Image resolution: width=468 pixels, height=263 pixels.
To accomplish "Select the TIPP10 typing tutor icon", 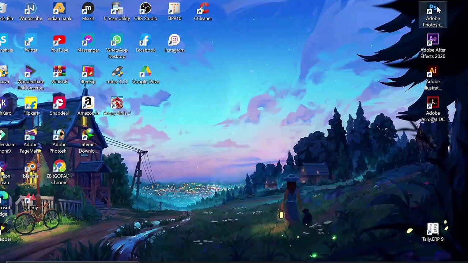I will pos(174,12).
